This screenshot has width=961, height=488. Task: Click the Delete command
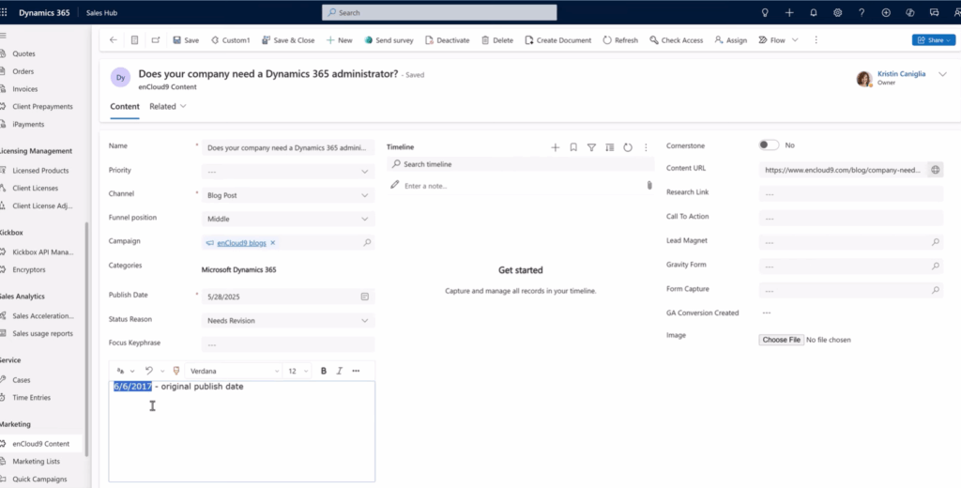point(497,39)
